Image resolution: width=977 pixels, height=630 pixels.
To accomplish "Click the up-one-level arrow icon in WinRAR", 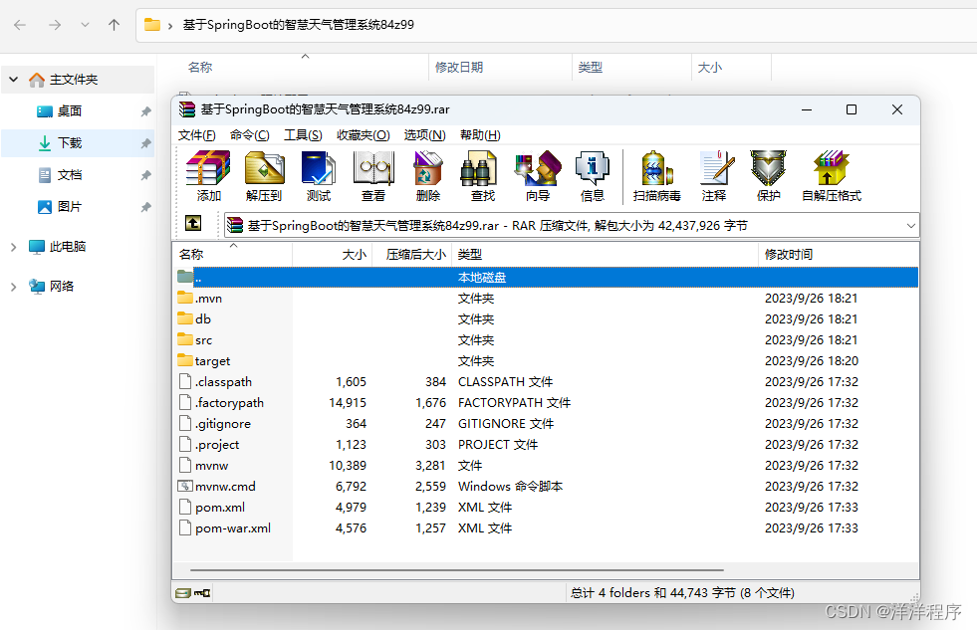I will pos(193,224).
